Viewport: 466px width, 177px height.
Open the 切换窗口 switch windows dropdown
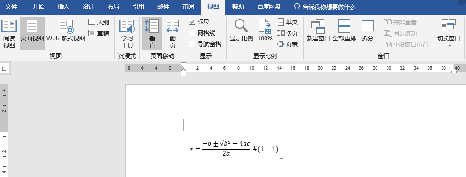448,33
